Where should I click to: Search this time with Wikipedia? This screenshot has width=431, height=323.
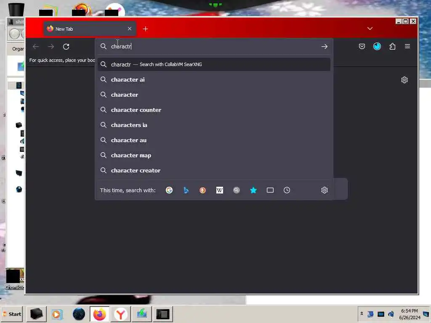pyautogui.click(x=220, y=190)
